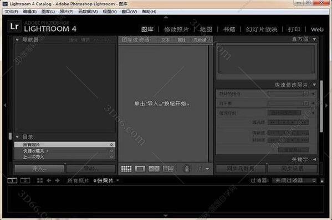
Task: Adjust the clarity buttons row
Action: coord(288,133)
